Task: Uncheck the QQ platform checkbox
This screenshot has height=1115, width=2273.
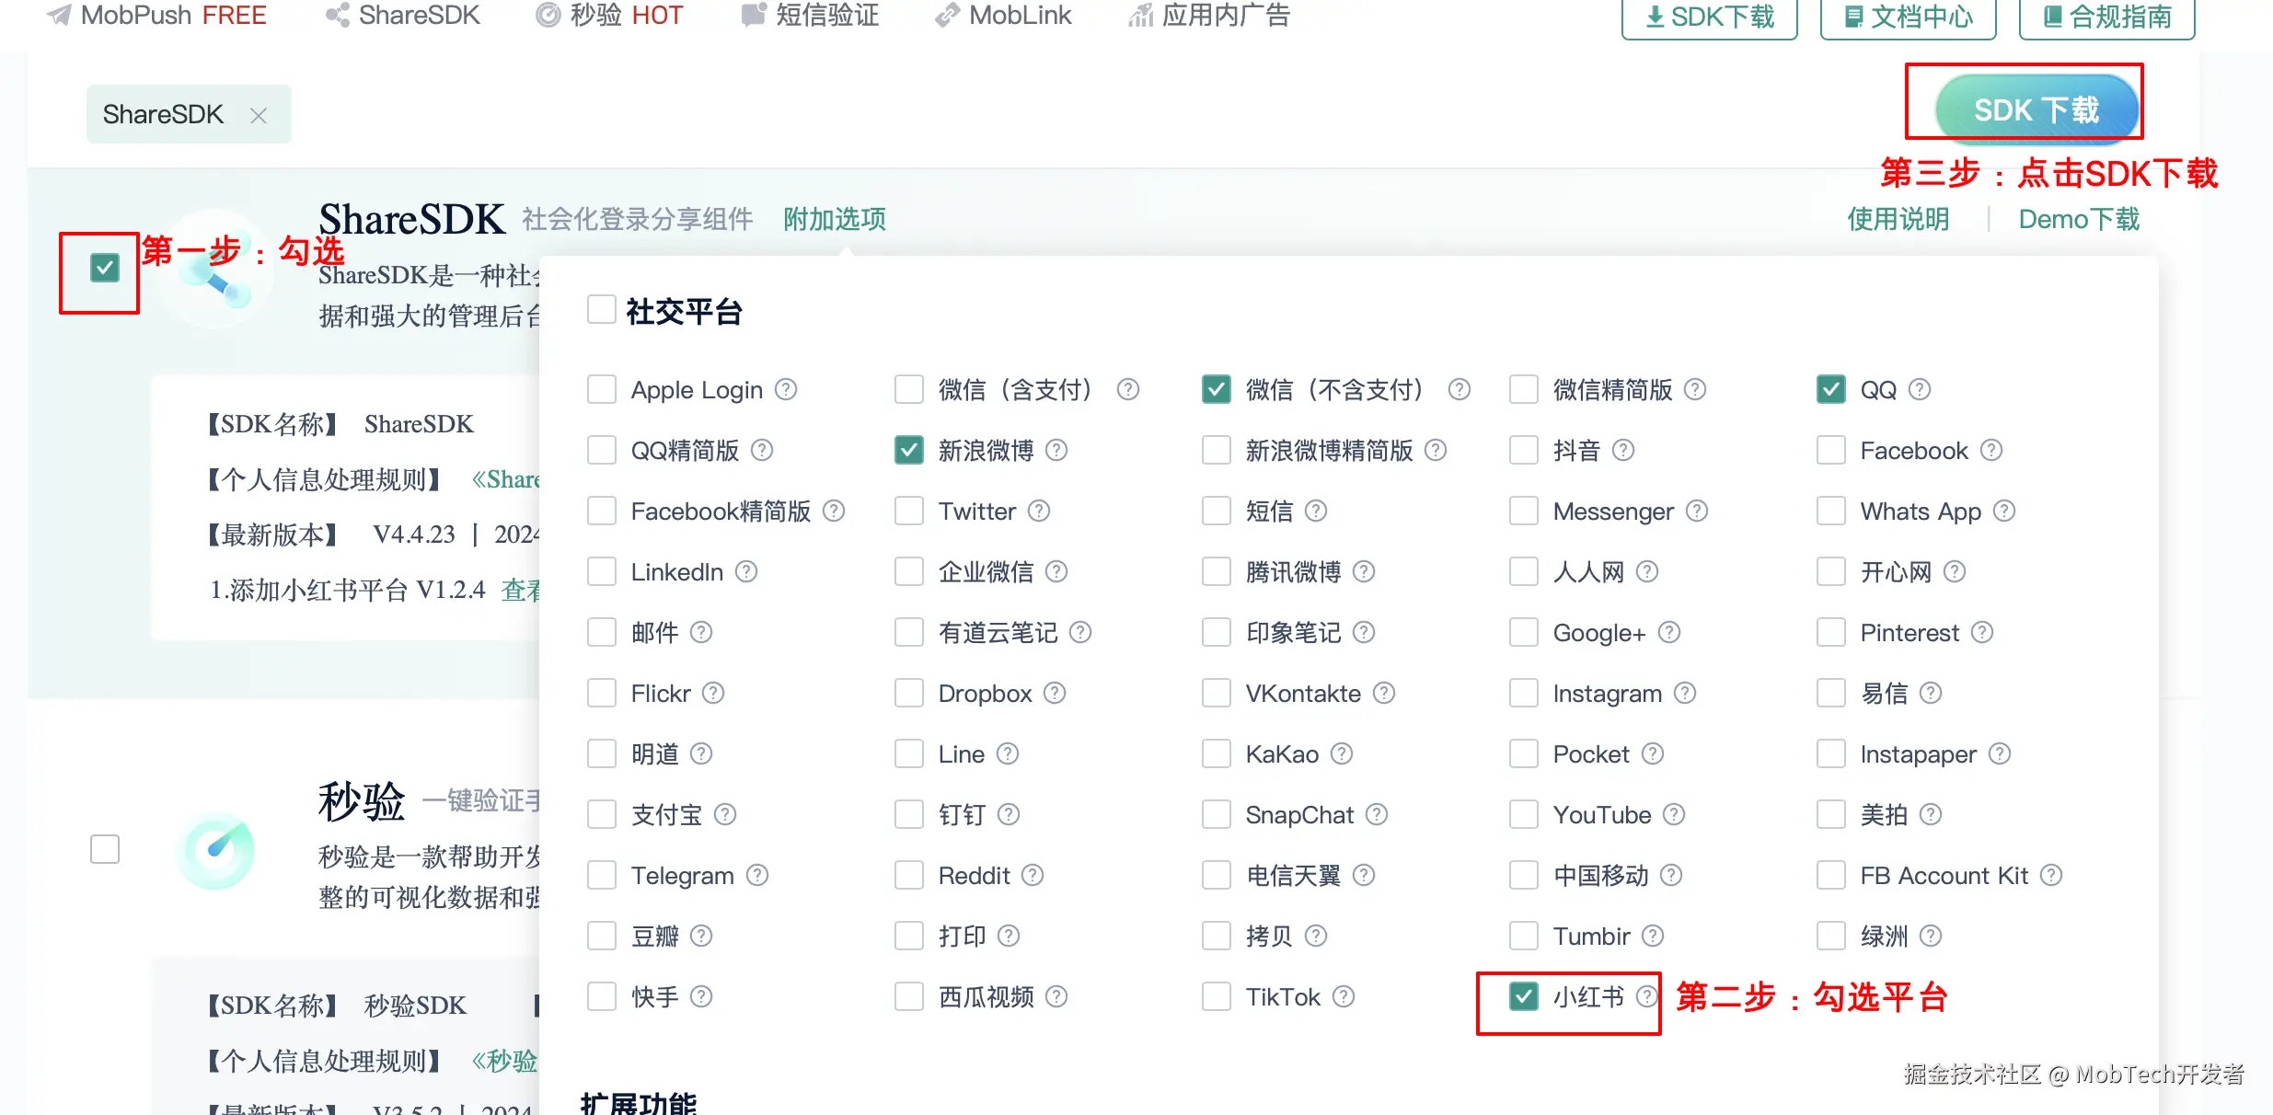Action: (x=1830, y=389)
